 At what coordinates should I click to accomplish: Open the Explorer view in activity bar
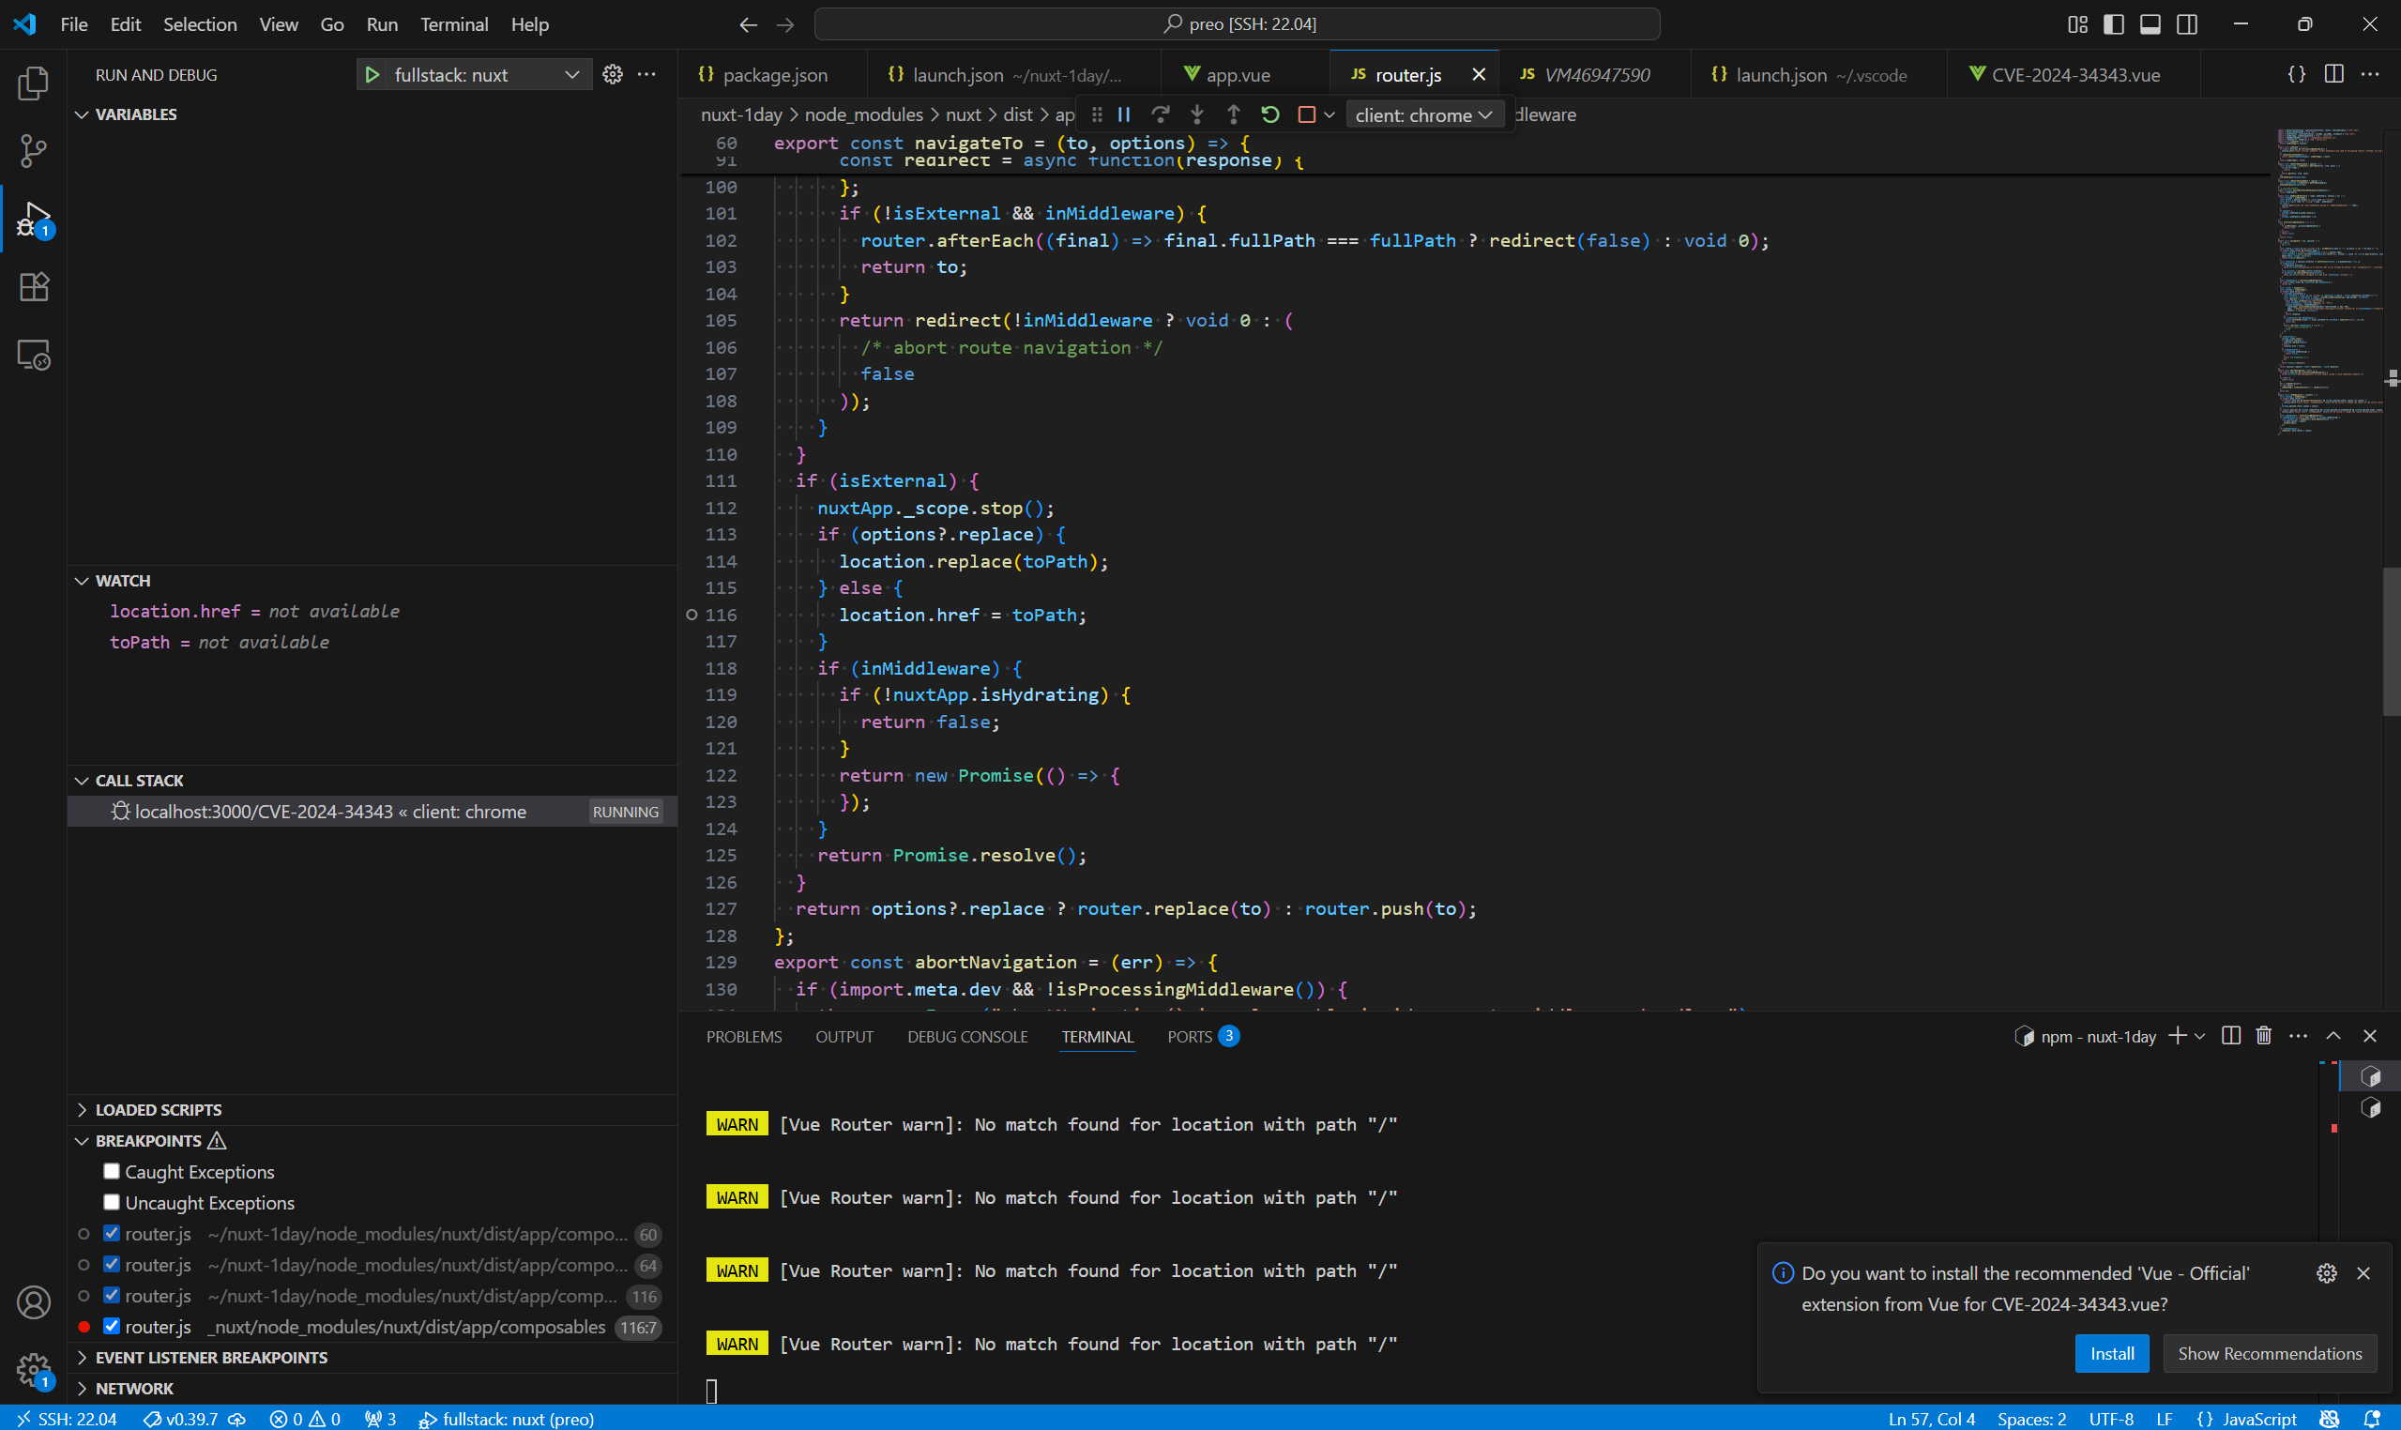pyautogui.click(x=34, y=84)
